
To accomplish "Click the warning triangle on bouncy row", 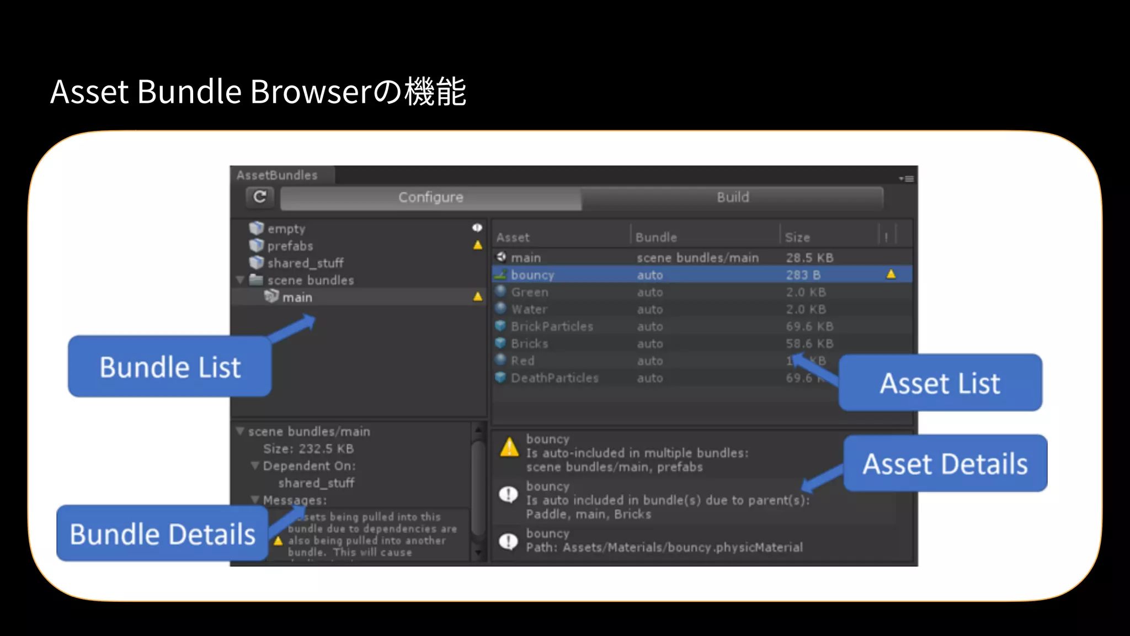I will pyautogui.click(x=891, y=274).
